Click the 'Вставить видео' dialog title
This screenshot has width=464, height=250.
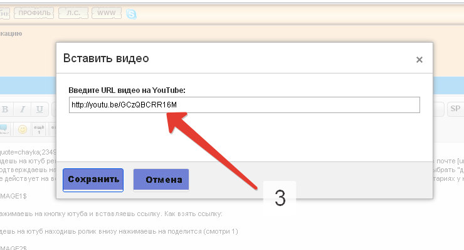coord(106,58)
